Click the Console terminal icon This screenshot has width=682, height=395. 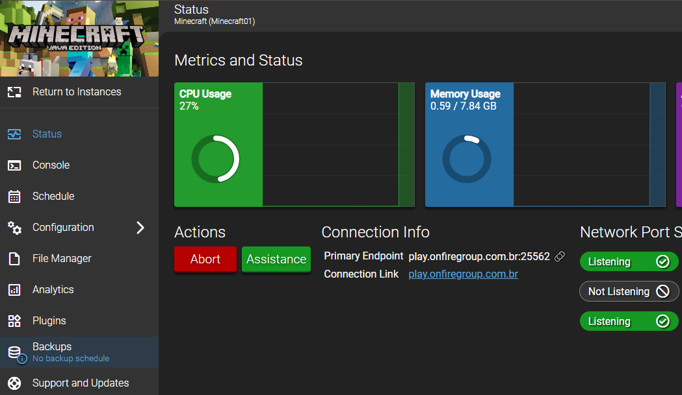pos(14,165)
